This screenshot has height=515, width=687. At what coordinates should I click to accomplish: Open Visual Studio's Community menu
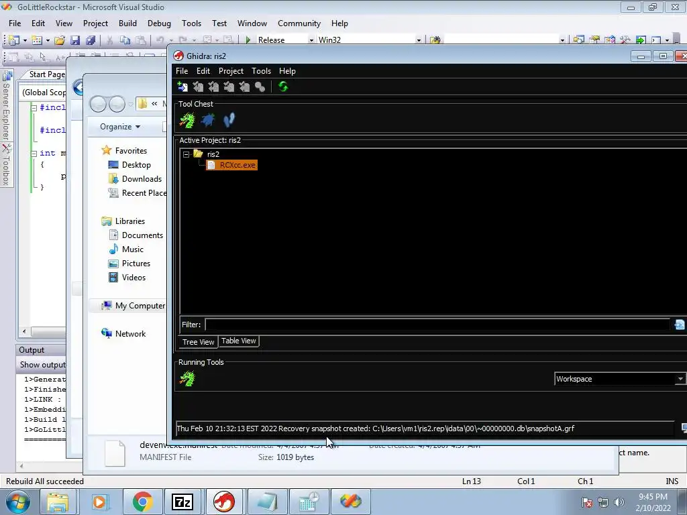pyautogui.click(x=299, y=23)
